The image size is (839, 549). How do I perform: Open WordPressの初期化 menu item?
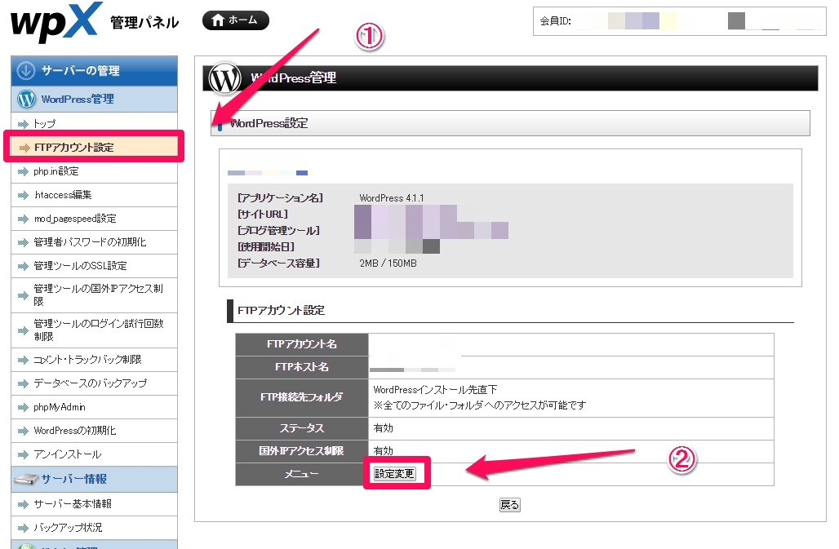pyautogui.click(x=94, y=431)
